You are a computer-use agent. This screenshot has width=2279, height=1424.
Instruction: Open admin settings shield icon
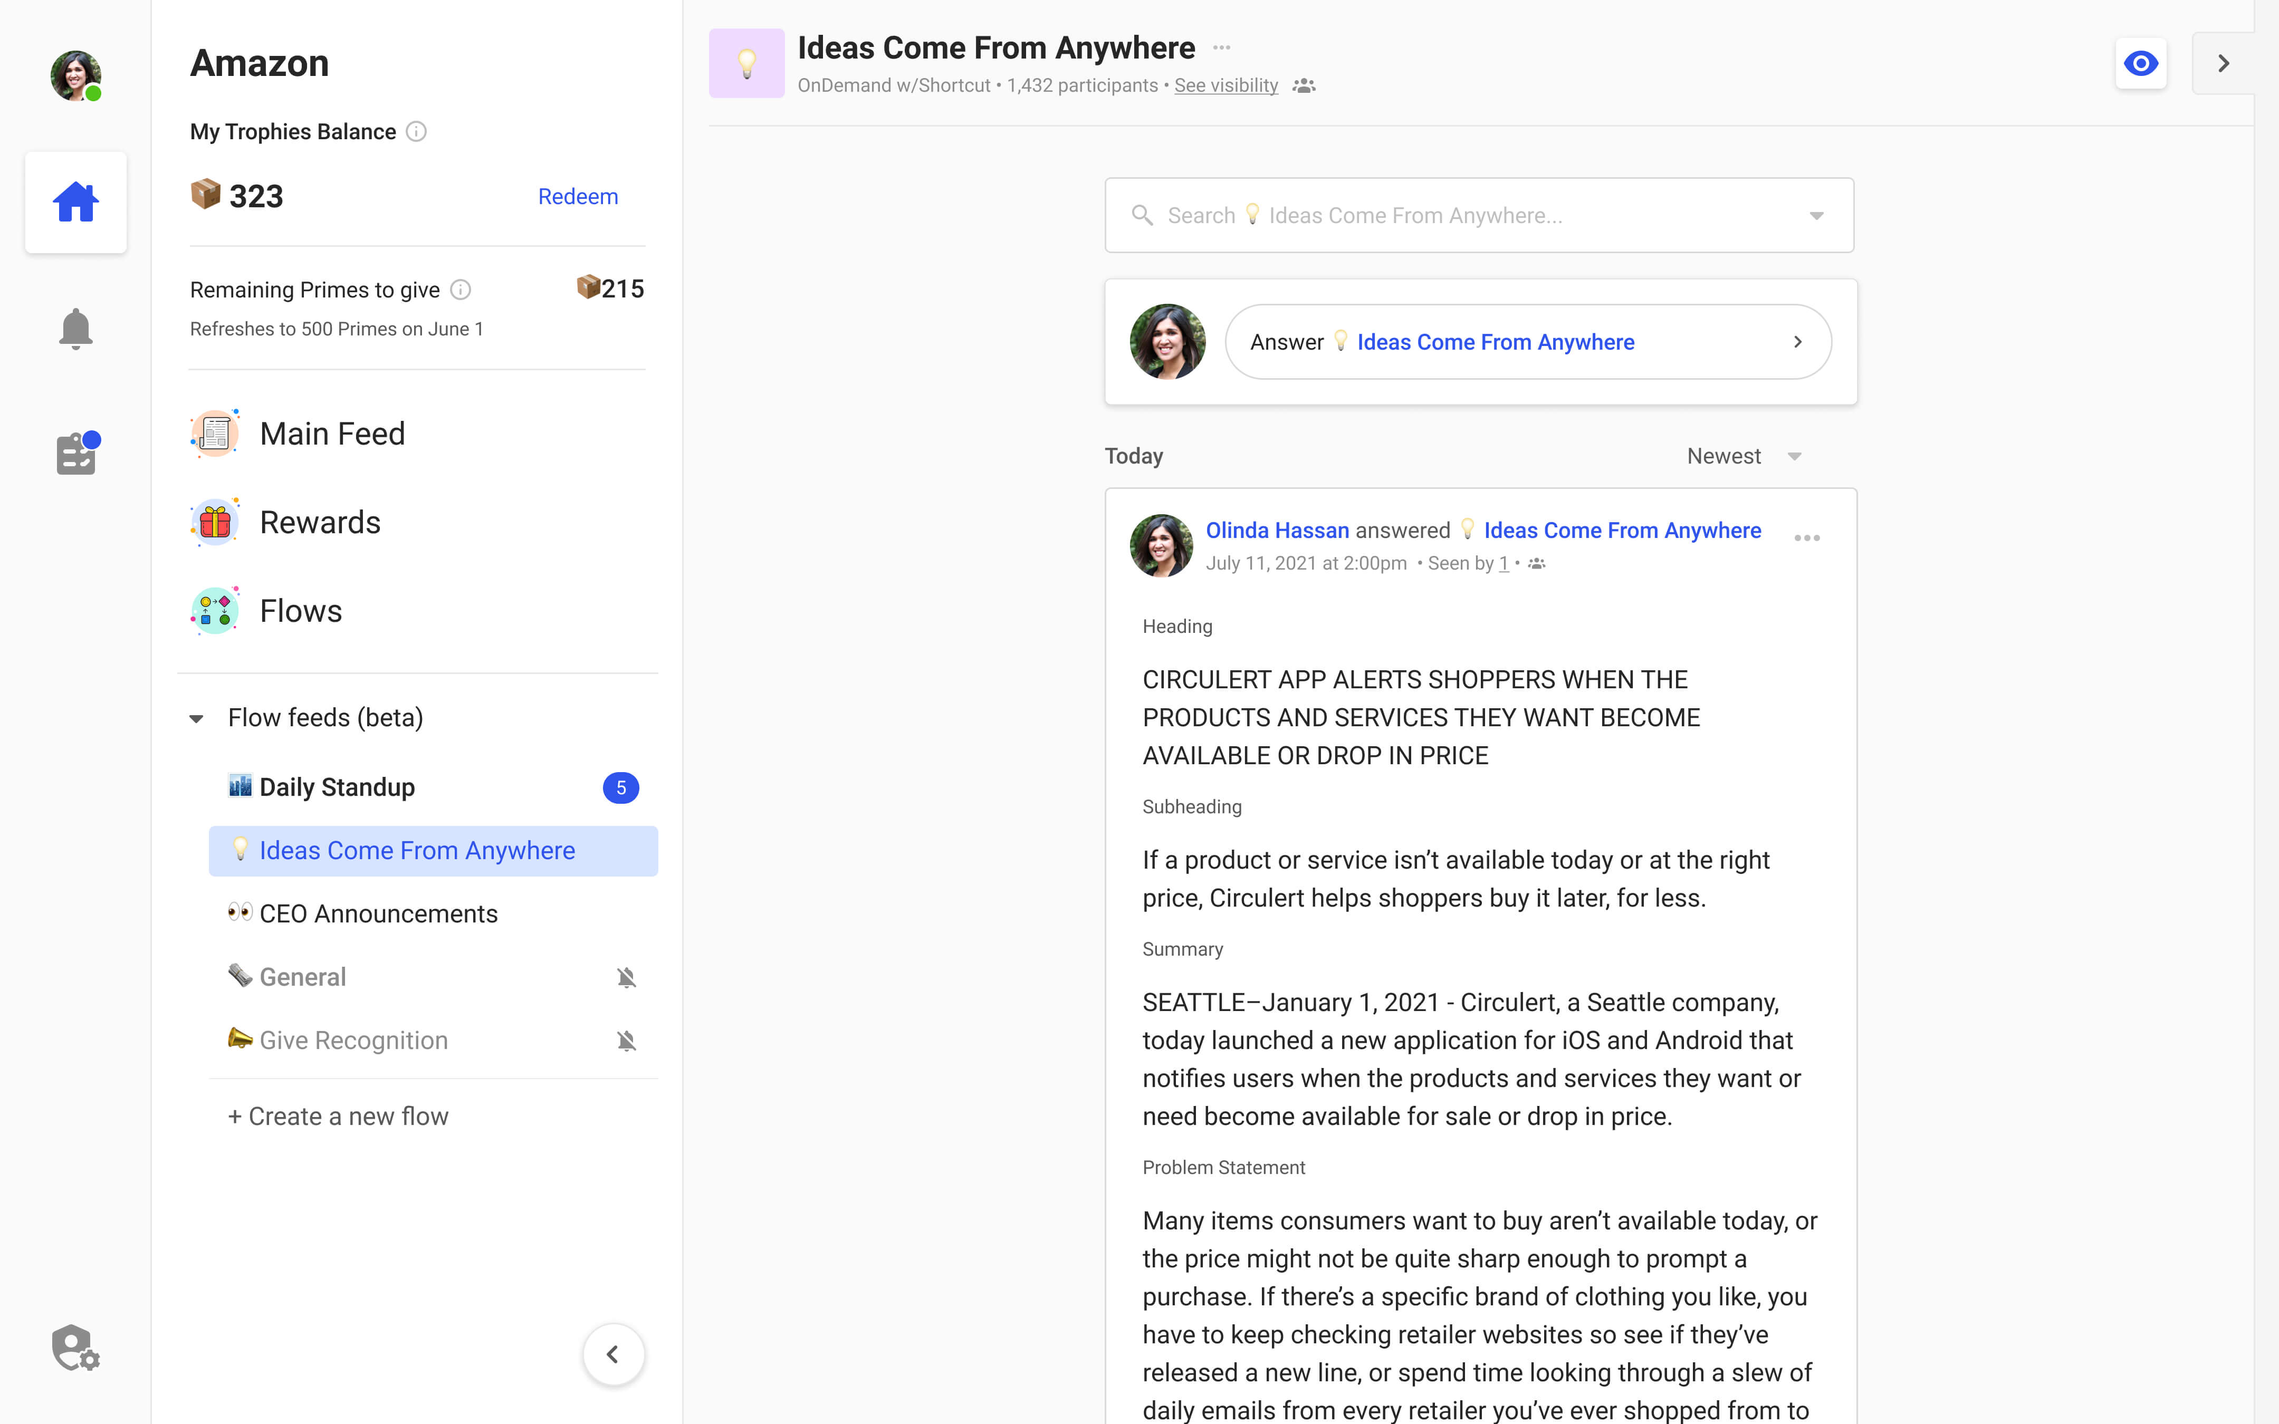point(75,1348)
